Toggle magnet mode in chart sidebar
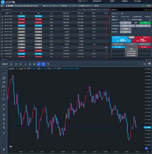Viewport: 152px width, 154px height. click(4, 115)
